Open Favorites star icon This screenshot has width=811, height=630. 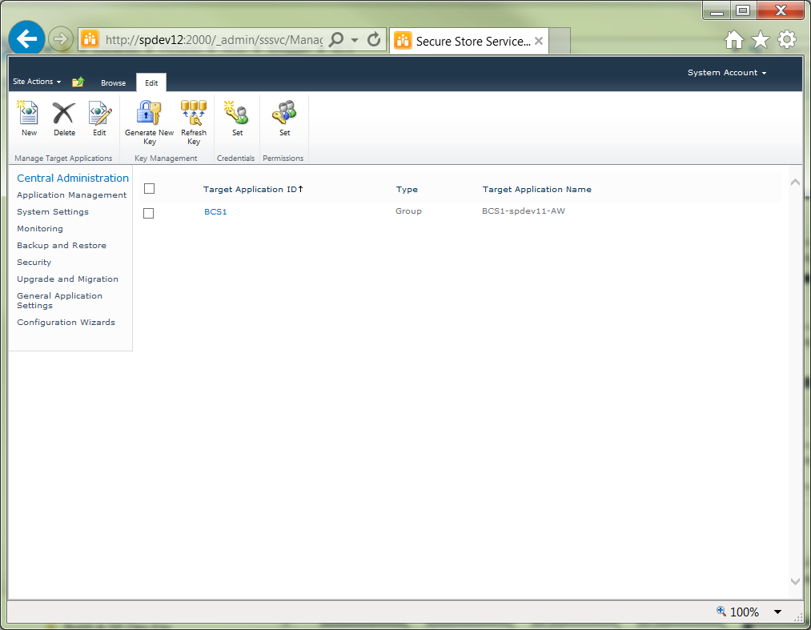761,39
